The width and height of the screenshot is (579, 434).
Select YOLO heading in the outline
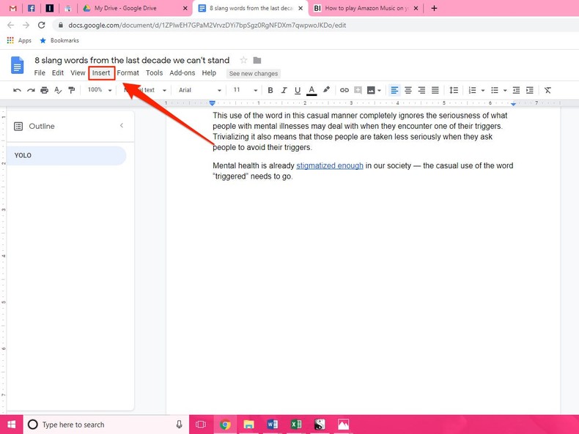coord(23,155)
